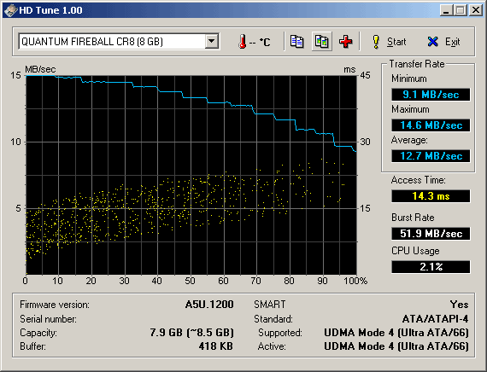487x372 pixels.
Task: Exit the HD Tune application
Action: tap(443, 42)
